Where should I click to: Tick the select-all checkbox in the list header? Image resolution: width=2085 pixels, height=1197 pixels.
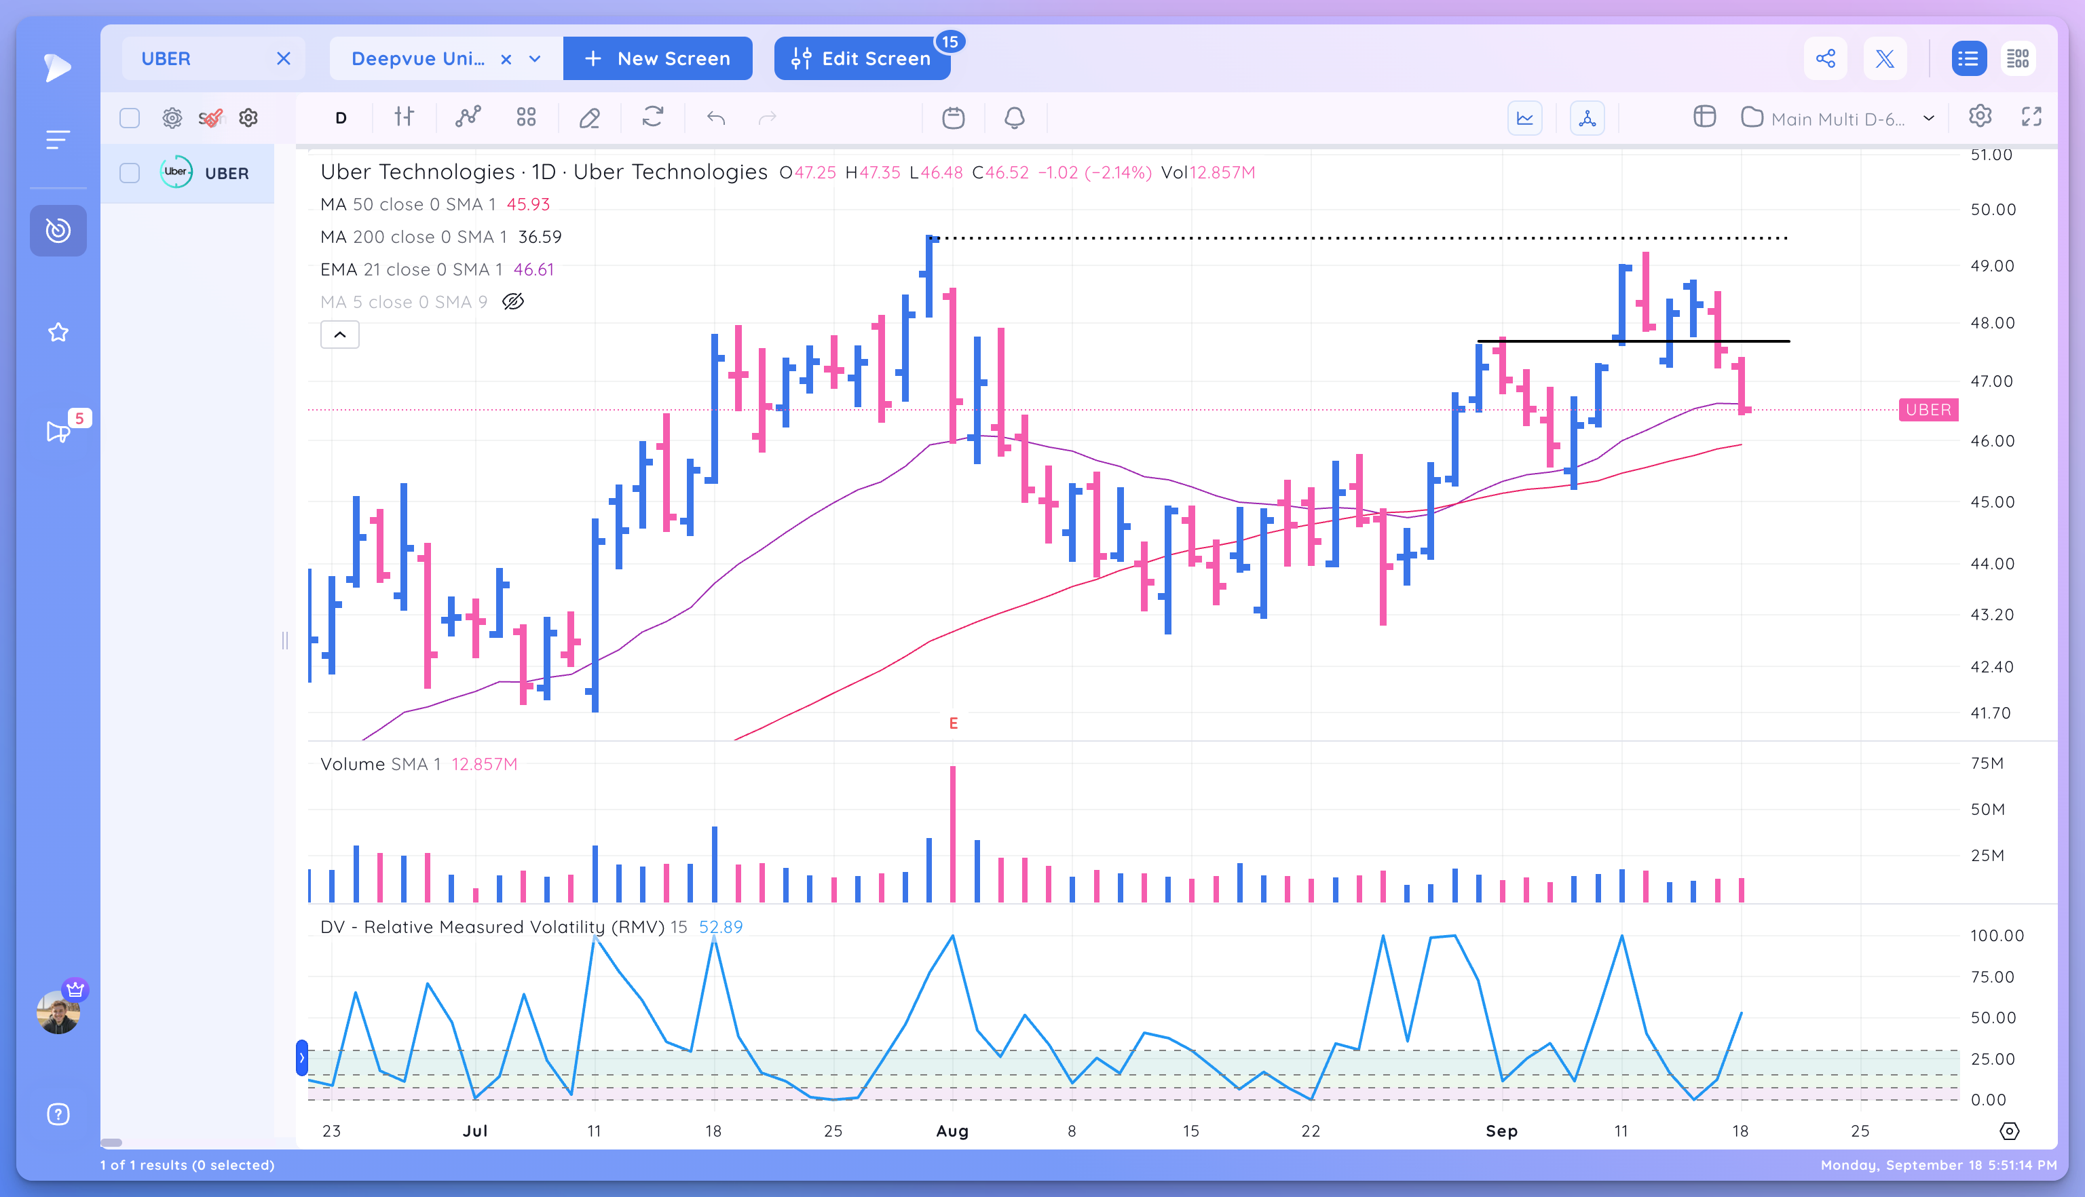pyautogui.click(x=130, y=117)
